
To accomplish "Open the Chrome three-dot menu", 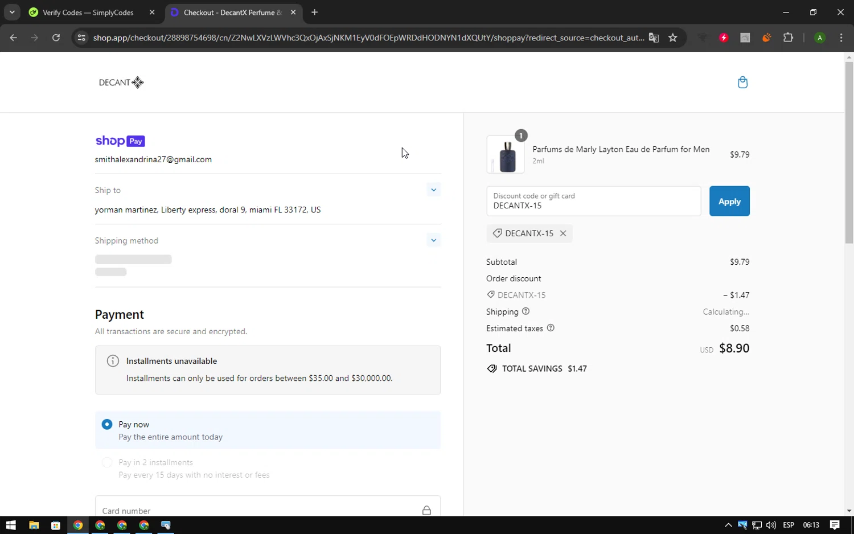I will pyautogui.click(x=841, y=38).
